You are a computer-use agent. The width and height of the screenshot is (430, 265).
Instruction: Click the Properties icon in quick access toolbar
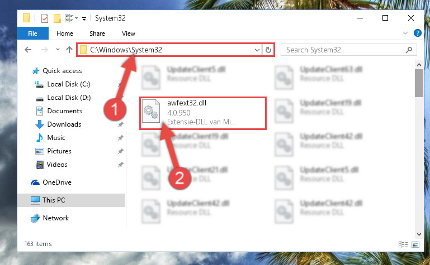(44, 18)
